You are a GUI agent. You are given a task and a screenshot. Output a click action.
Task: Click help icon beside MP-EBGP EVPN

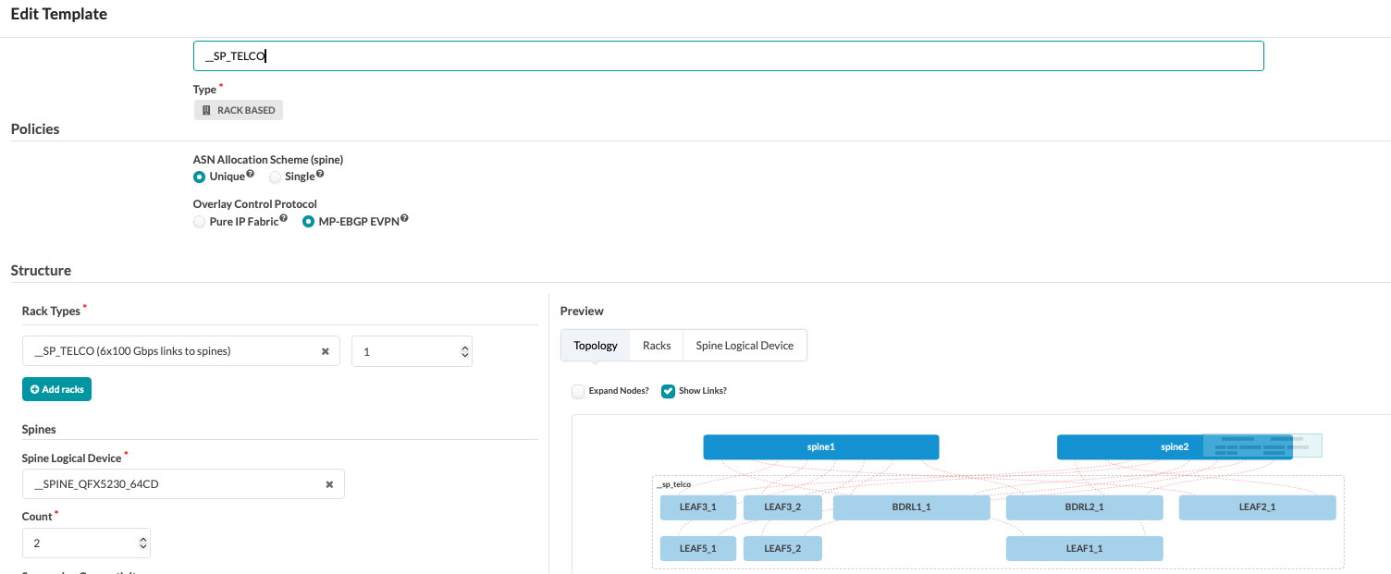pos(404,219)
